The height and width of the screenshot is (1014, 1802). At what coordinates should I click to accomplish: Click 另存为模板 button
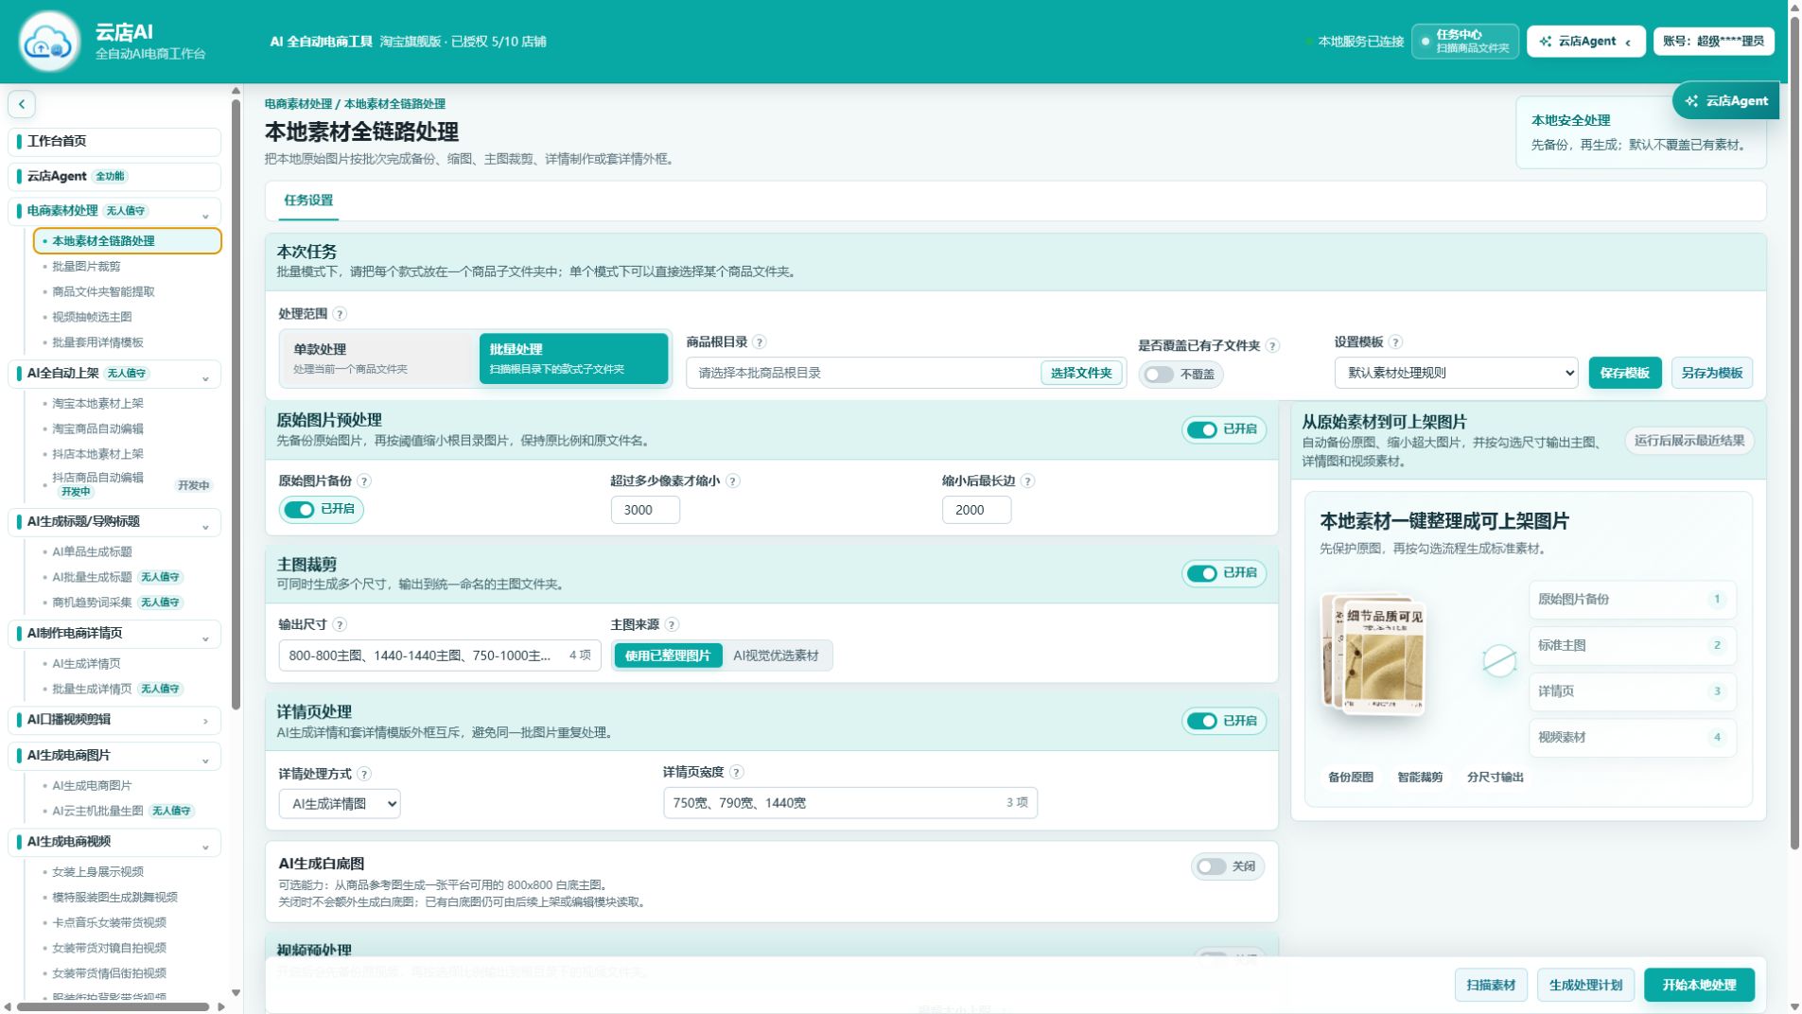(x=1711, y=373)
